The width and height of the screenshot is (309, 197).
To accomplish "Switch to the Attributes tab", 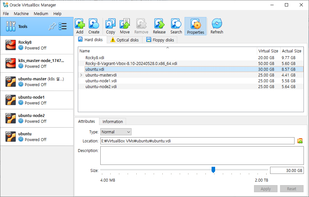I will tap(86, 121).
